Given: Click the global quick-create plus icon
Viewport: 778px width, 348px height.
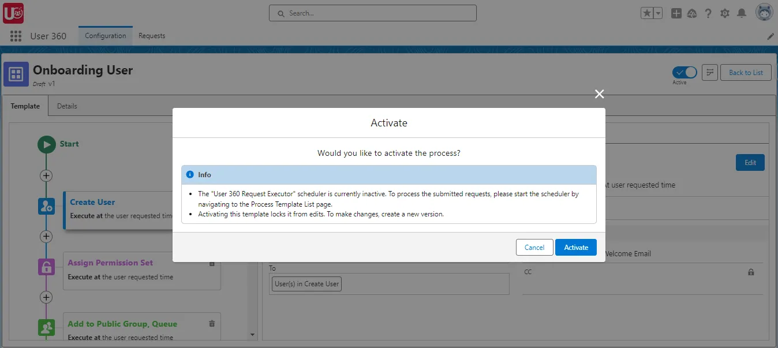Looking at the screenshot, I should tap(676, 13).
